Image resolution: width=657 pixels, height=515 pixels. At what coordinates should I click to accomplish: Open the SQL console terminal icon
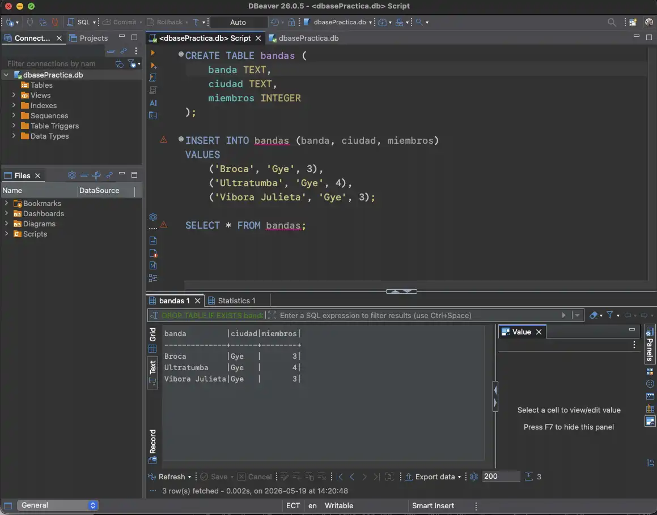point(153,115)
